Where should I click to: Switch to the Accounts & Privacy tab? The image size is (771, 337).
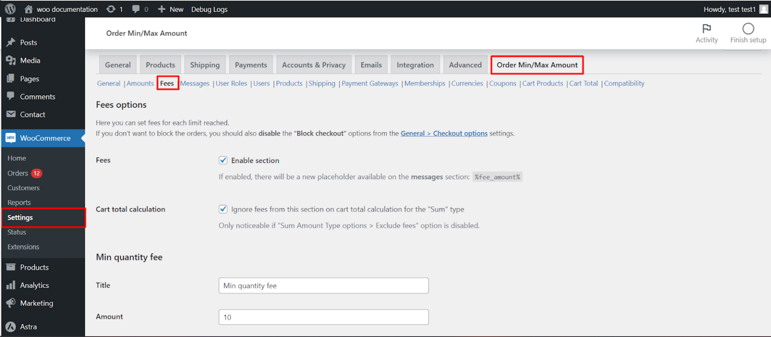[x=314, y=65]
